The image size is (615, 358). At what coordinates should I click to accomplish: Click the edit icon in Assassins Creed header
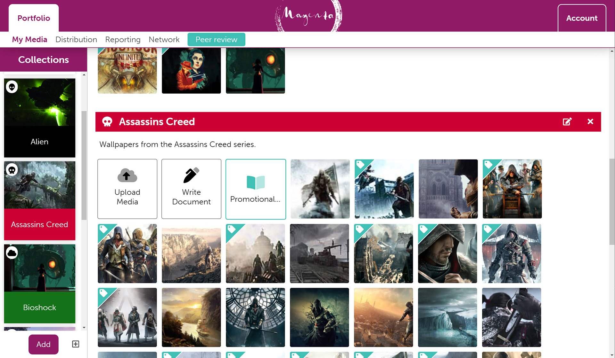click(567, 121)
